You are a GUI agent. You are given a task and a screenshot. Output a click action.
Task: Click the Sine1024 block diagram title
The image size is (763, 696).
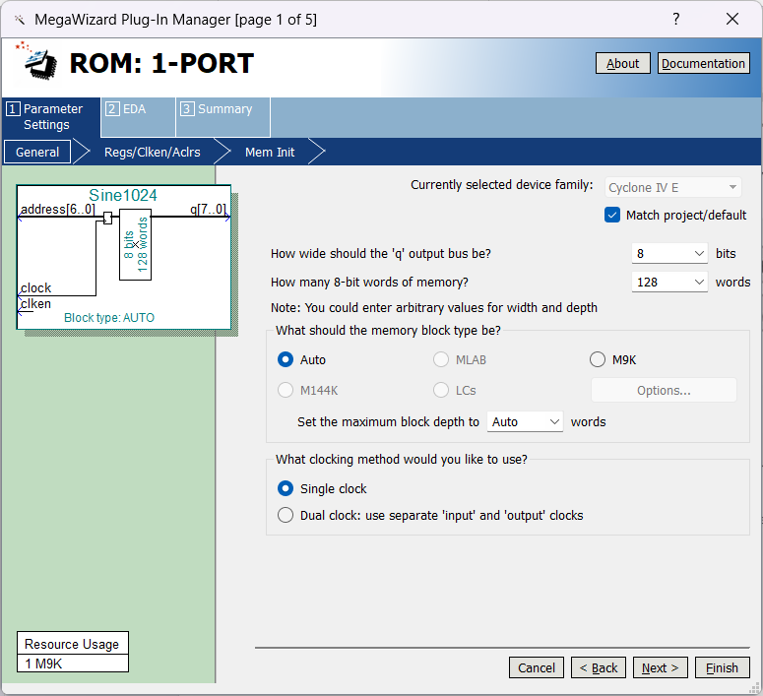coord(123,195)
